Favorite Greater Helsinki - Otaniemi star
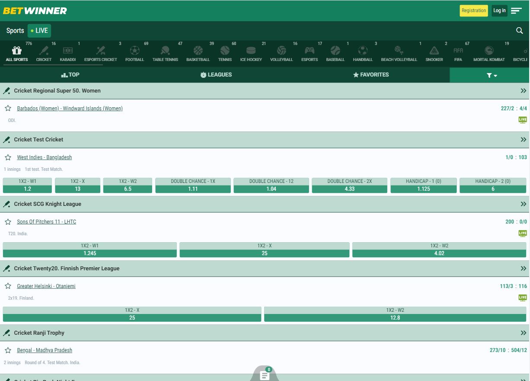Image resolution: width=530 pixels, height=381 pixels. coord(8,286)
